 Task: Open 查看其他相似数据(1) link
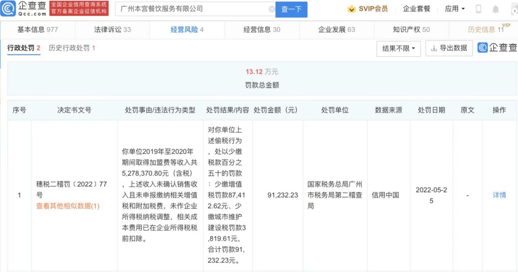[x=68, y=206]
